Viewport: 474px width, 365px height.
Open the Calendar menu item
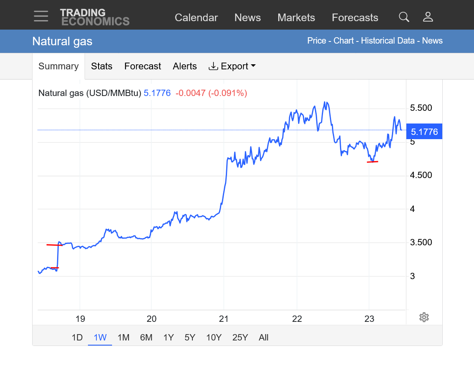(x=196, y=18)
